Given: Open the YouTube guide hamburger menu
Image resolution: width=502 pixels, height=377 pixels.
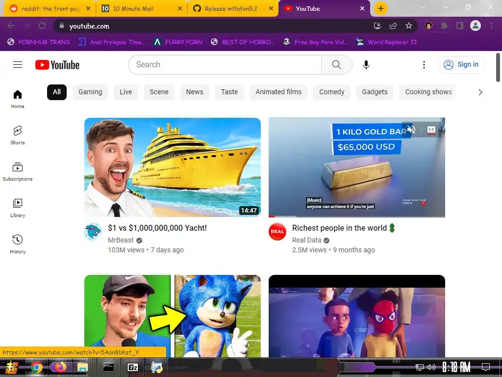Looking at the screenshot, I should pos(18,65).
